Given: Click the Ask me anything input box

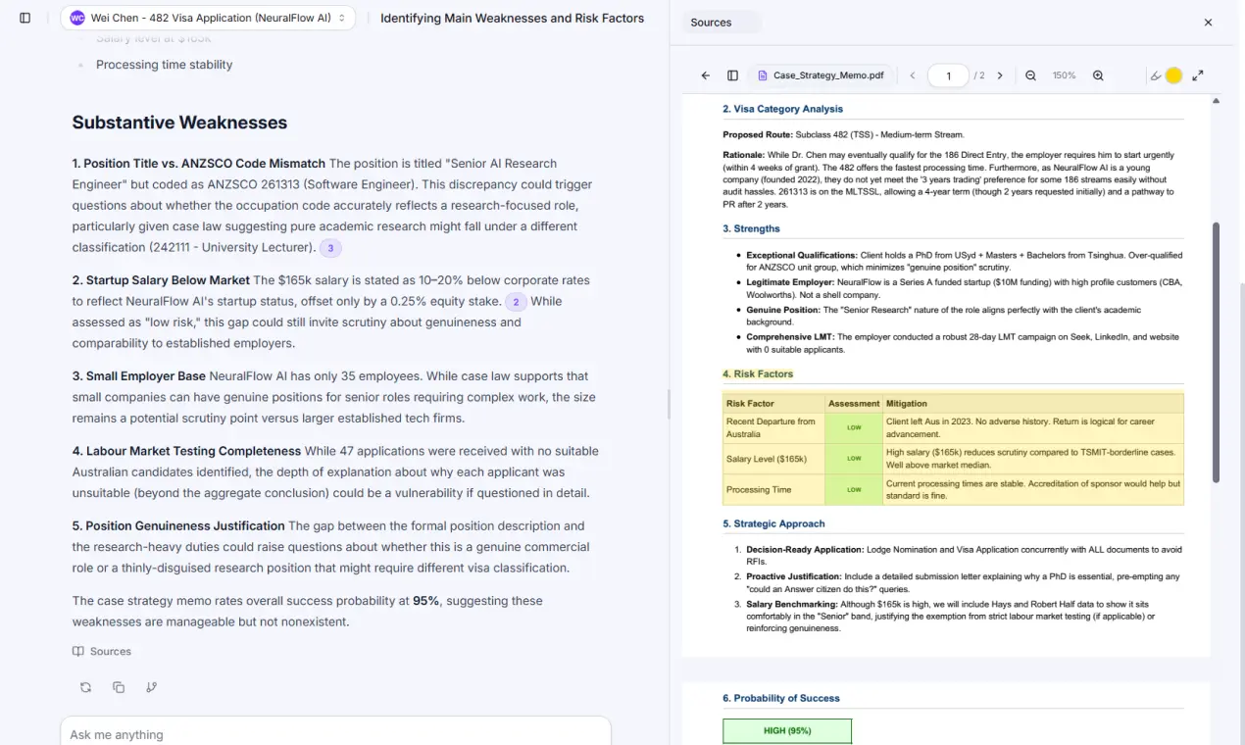Looking at the screenshot, I should click(335, 733).
